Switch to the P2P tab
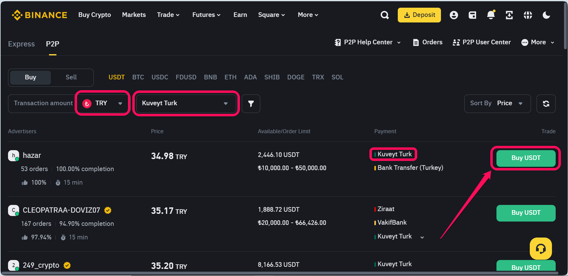 coord(53,44)
